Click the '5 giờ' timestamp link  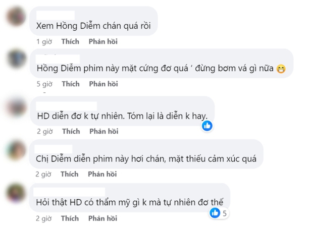(x=44, y=84)
